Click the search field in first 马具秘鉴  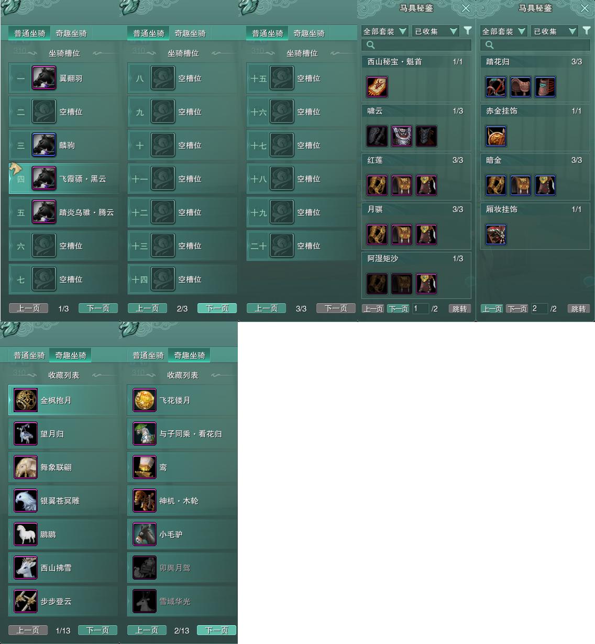click(x=416, y=45)
